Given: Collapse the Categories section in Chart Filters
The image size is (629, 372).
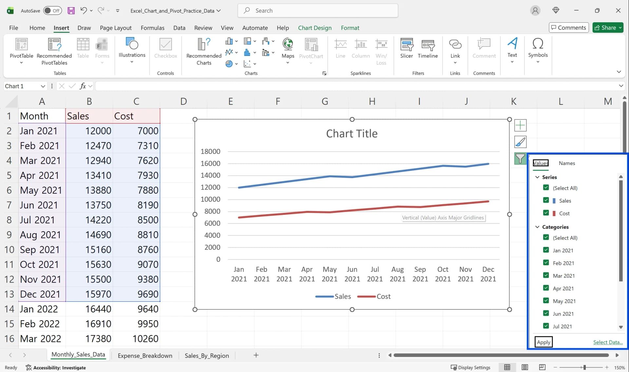Looking at the screenshot, I should 537,227.
